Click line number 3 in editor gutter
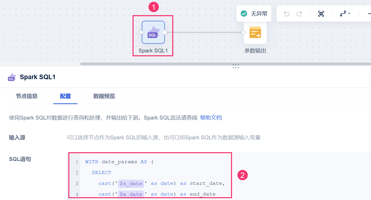 point(77,184)
